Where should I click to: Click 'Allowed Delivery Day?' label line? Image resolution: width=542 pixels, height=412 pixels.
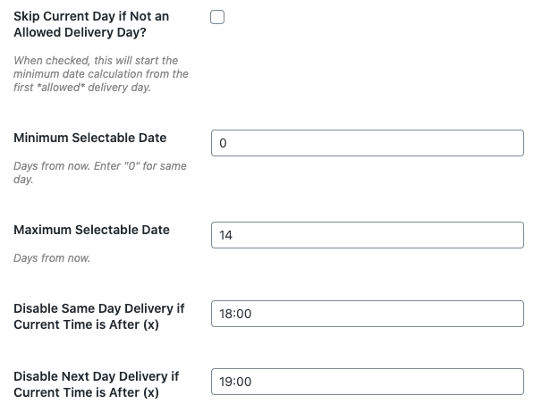click(x=80, y=32)
